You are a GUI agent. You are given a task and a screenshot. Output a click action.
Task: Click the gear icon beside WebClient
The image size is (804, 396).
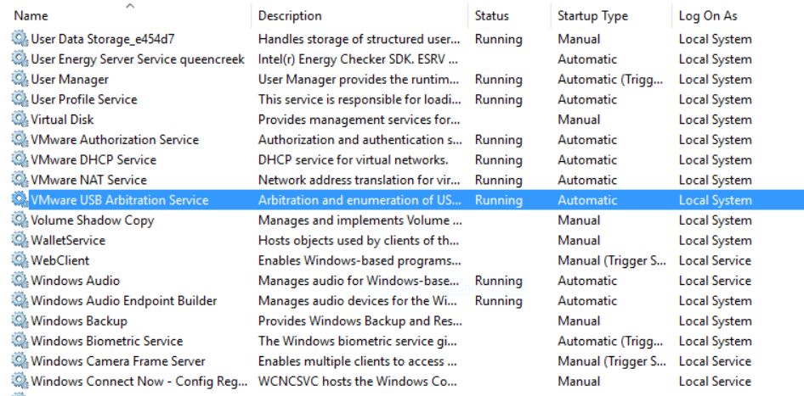pos(20,260)
